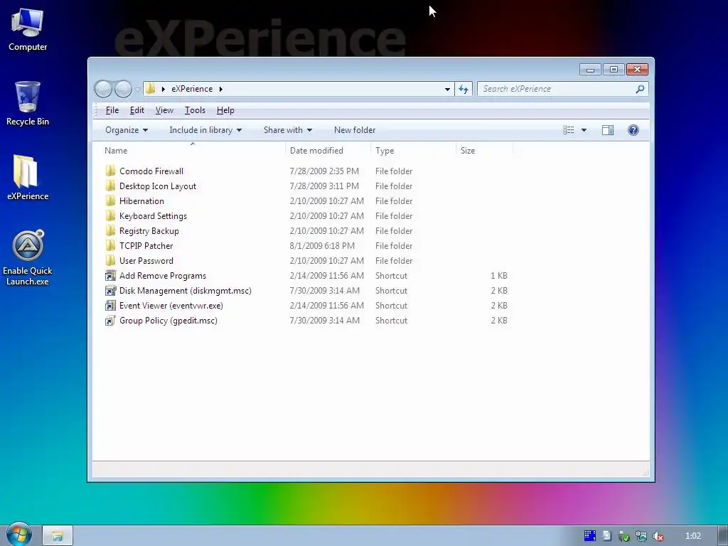Click the Registry Backup folder icon
Screen dimensions: 728x546
[110, 231]
